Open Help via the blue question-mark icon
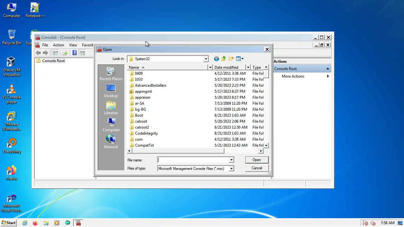404x227 pixels. 75,53
